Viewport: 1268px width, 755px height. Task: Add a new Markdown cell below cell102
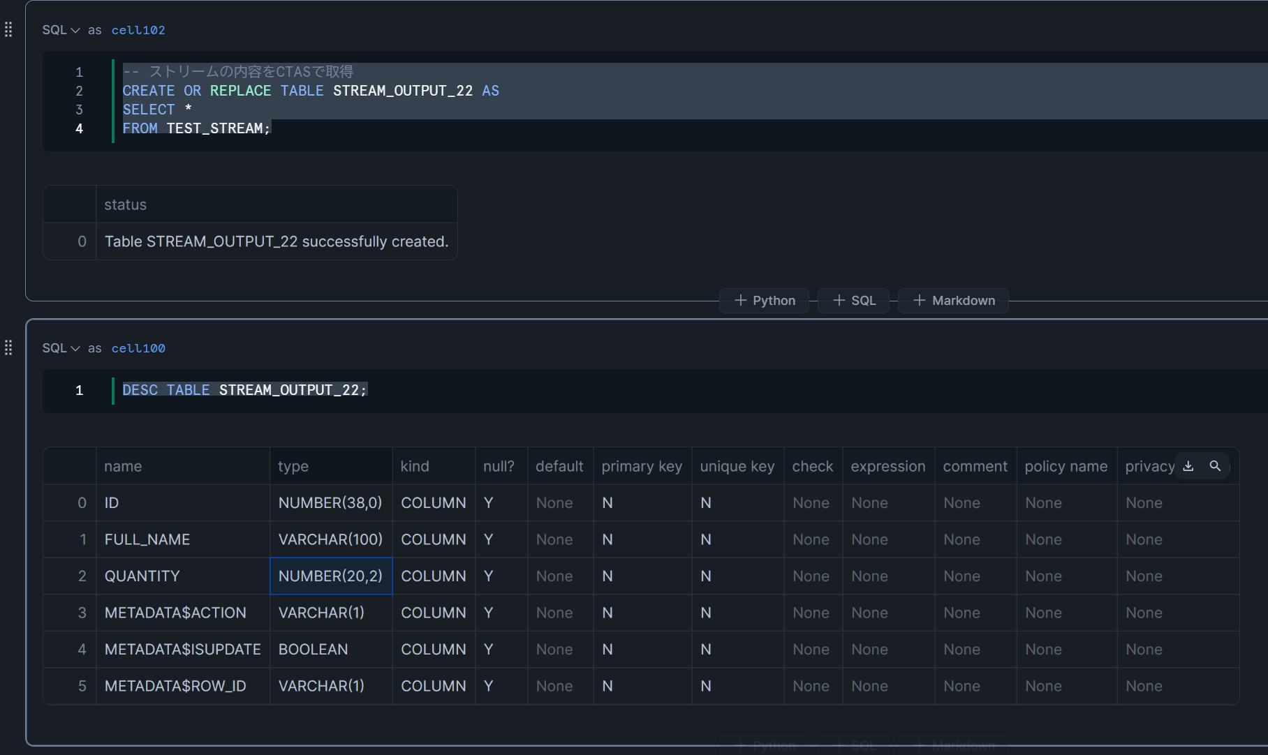(954, 301)
